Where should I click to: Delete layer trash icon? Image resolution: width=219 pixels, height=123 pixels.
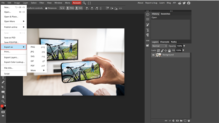[189, 121]
